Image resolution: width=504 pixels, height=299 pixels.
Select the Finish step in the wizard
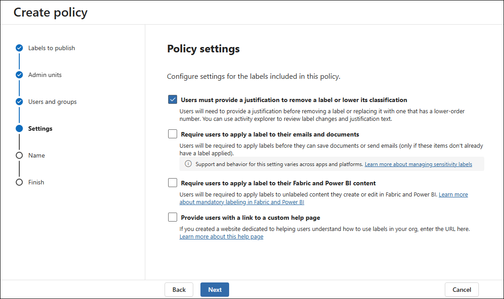click(x=36, y=182)
